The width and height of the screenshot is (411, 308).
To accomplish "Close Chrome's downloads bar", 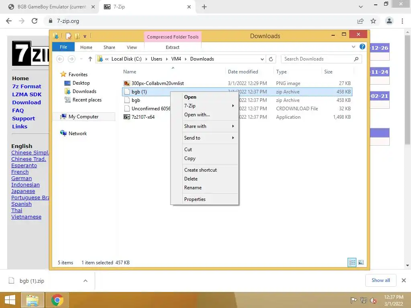I will click(404, 280).
